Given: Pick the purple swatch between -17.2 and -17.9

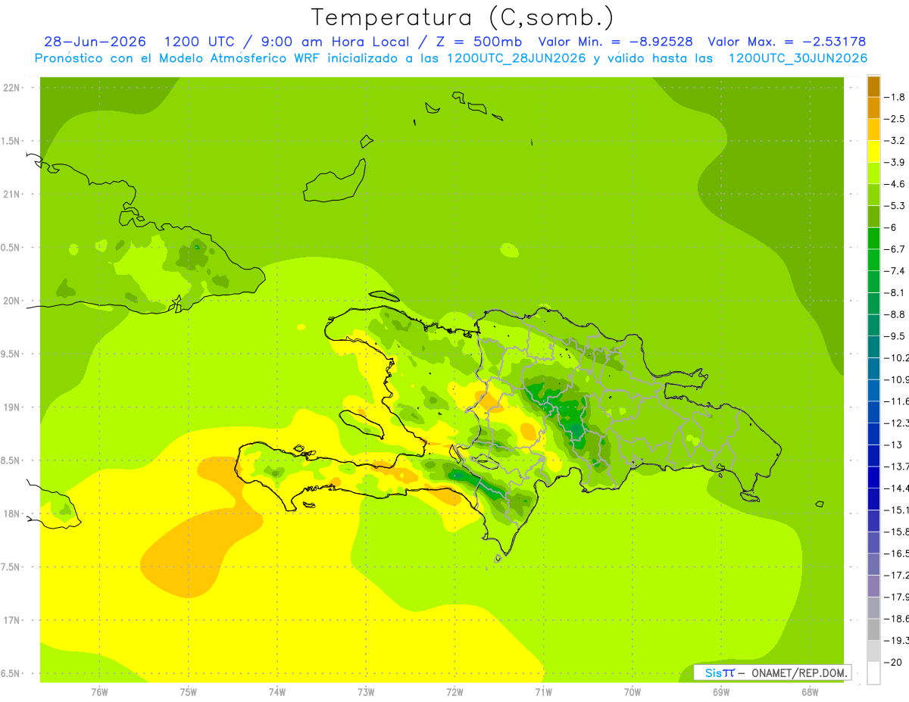Looking at the screenshot, I should (x=873, y=586).
